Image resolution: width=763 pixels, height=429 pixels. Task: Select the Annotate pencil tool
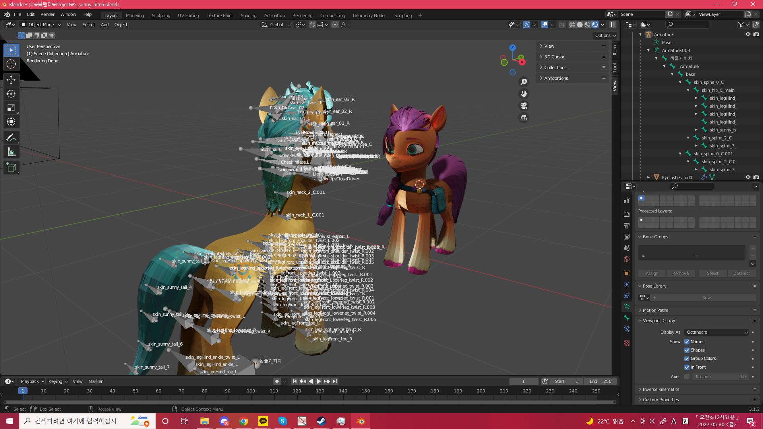tap(11, 137)
